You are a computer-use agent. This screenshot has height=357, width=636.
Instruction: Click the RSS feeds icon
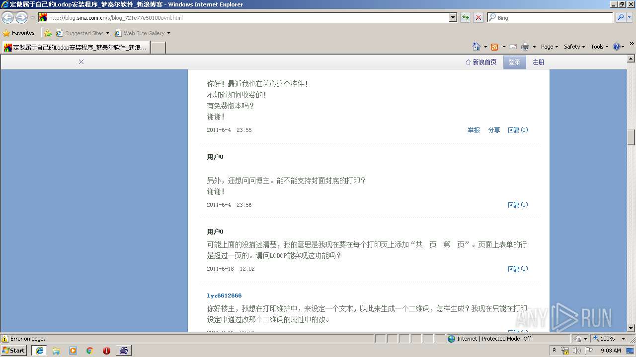[x=494, y=47]
